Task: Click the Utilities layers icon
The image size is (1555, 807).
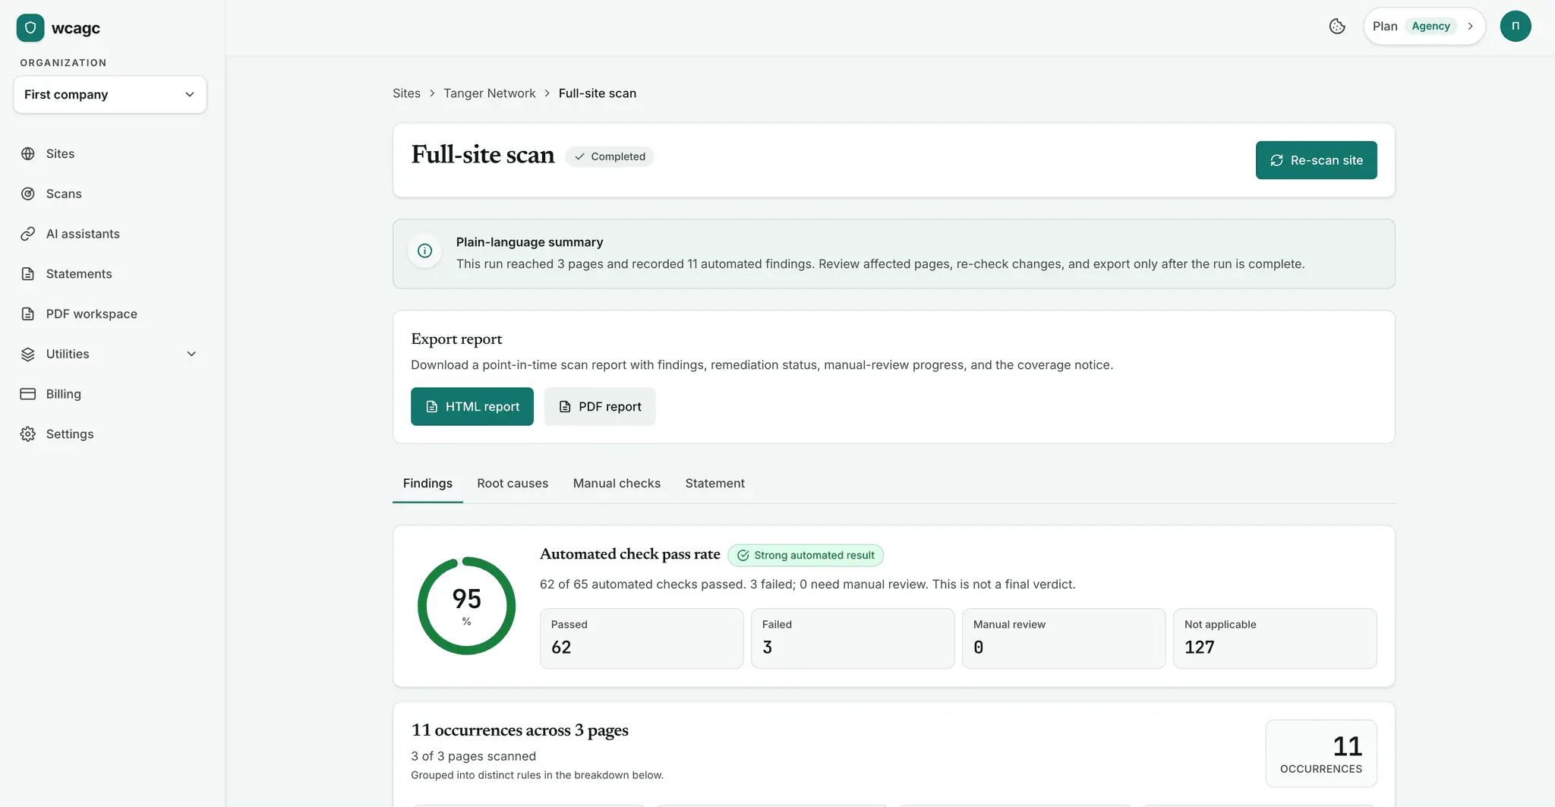Action: click(28, 354)
